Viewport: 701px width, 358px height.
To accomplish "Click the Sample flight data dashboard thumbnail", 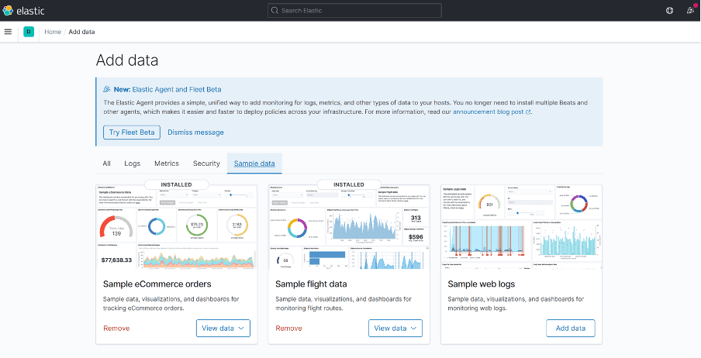I will pyautogui.click(x=349, y=229).
